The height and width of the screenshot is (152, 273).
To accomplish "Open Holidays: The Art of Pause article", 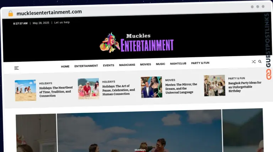I will tap(118, 90).
